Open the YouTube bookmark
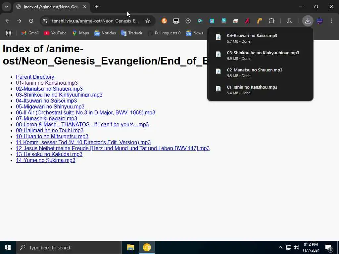 pyautogui.click(x=55, y=33)
